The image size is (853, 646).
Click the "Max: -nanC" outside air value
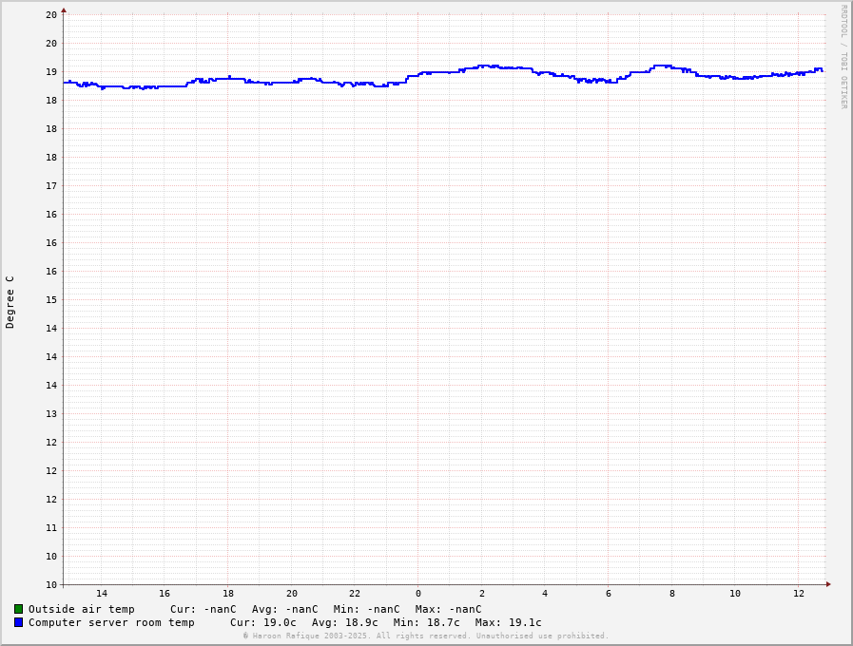pos(448,609)
